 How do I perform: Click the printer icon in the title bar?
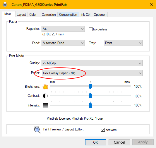pos(5,4)
